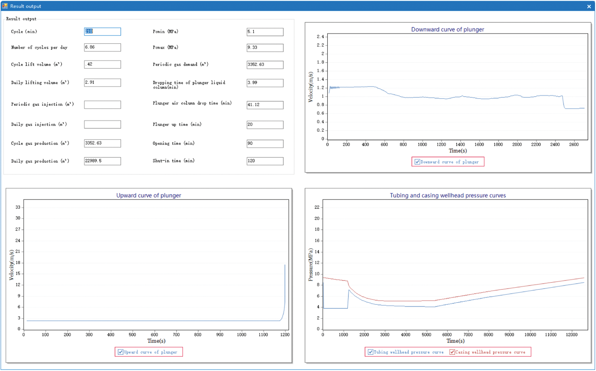Click the empty Daily gas injection field
The width and height of the screenshot is (596, 371).
pyautogui.click(x=102, y=125)
